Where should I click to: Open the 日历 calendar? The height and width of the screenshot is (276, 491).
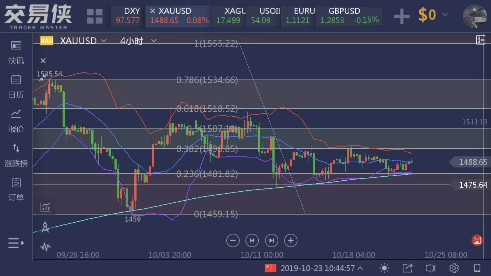coord(16,87)
